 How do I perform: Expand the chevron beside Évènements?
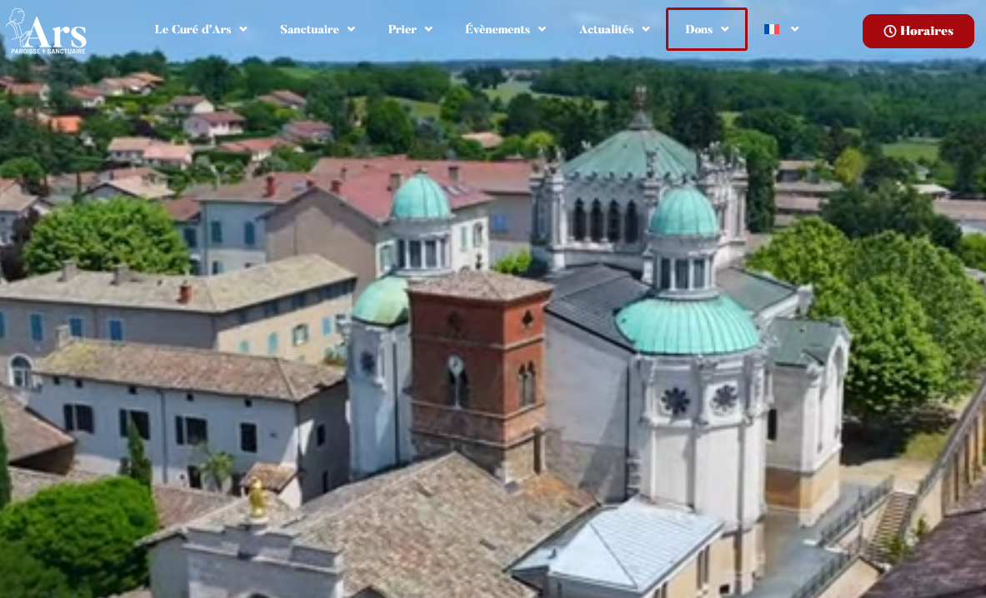[x=542, y=29]
